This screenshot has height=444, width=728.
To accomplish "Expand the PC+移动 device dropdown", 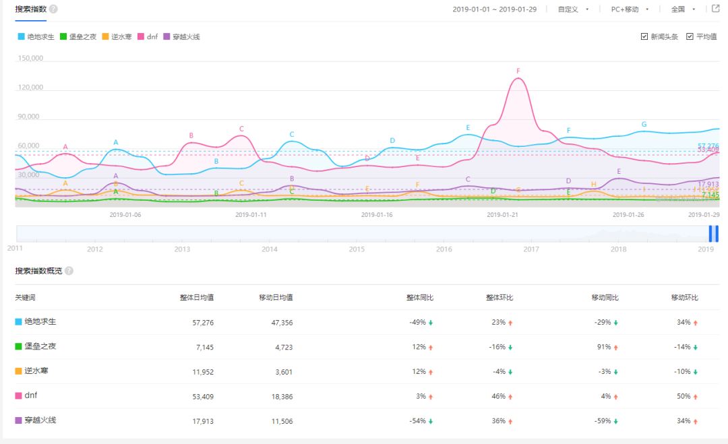I will [630, 9].
